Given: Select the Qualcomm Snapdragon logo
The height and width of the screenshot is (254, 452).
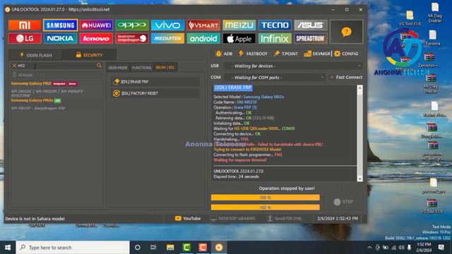Looking at the screenshot, I should click(132, 38).
